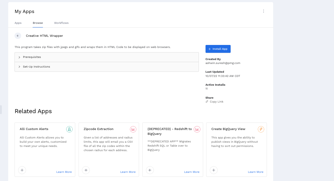The height and width of the screenshot is (181, 334).
Task: Open Learn More for Alli Custom Alerts
Action: click(64, 172)
